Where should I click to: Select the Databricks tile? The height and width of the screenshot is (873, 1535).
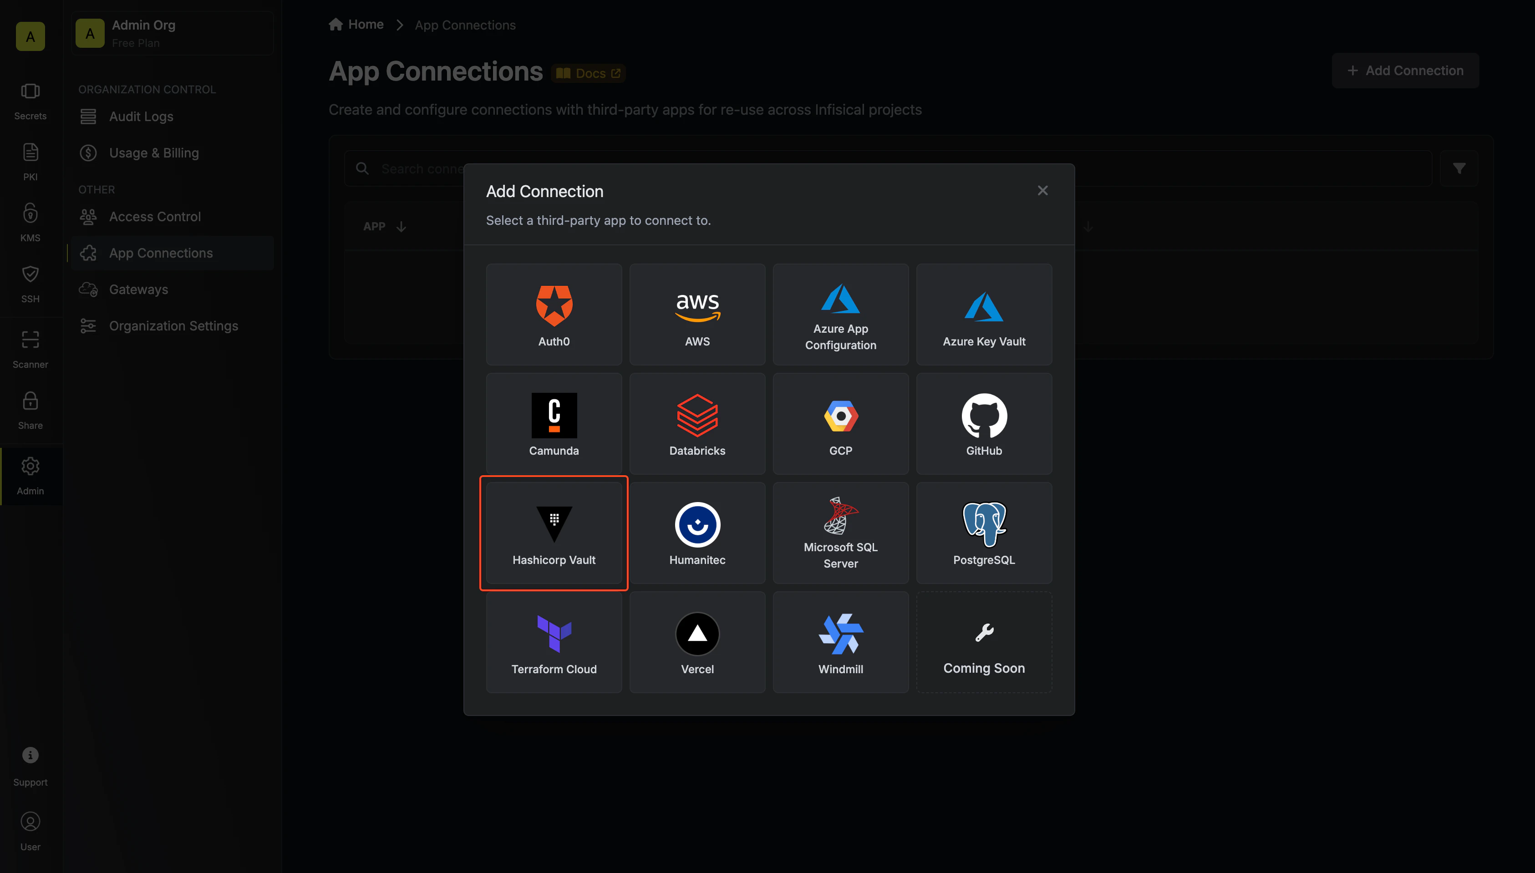coord(697,423)
